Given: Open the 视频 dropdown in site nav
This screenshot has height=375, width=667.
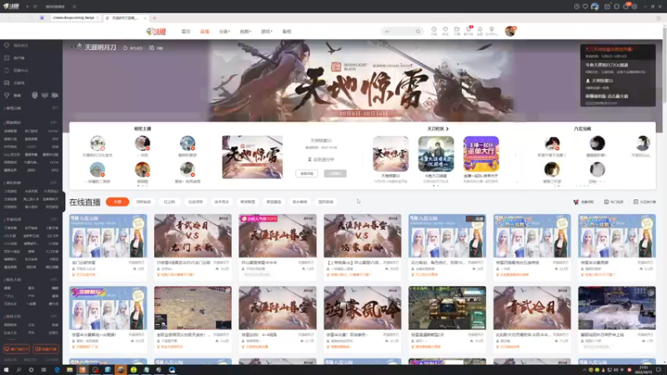Looking at the screenshot, I should pyautogui.click(x=245, y=32).
